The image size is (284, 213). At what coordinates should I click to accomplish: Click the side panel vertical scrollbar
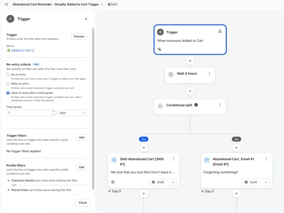pyautogui.click(x=93, y=109)
